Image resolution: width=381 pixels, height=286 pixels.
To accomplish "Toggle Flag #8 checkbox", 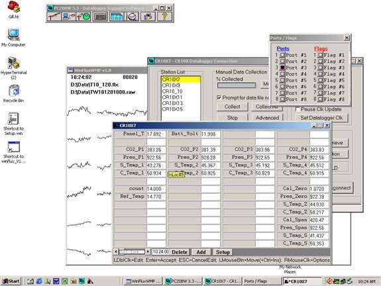I will click(320, 99).
